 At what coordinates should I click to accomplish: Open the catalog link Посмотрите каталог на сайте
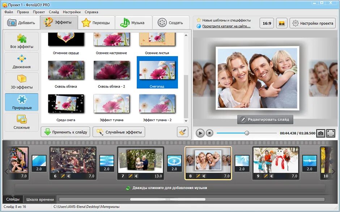pos(226,26)
